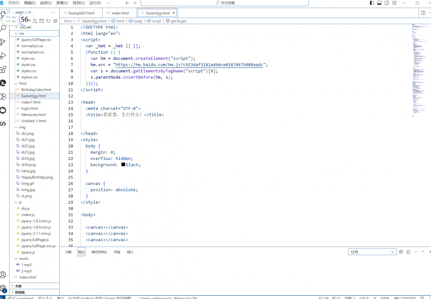Collapse the js folder

pyautogui.click(x=34, y=202)
